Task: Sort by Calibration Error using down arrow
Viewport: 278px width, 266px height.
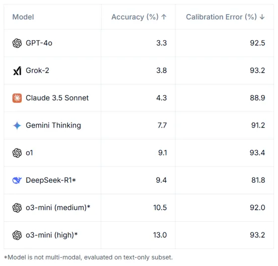Action: click(x=262, y=17)
